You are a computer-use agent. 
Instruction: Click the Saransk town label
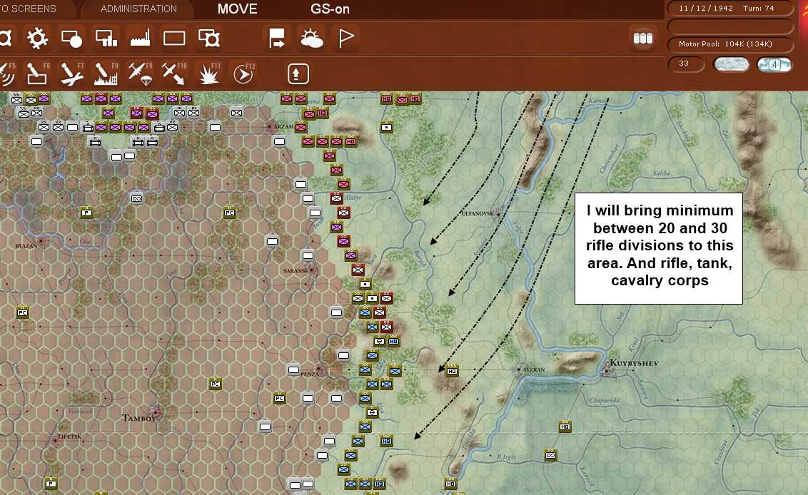pyautogui.click(x=296, y=270)
